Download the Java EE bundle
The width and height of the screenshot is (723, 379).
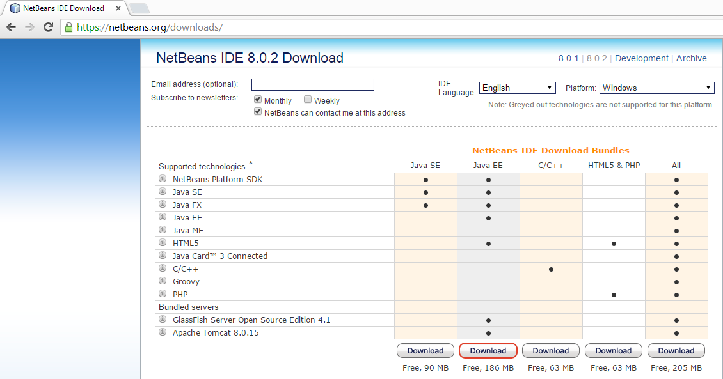pos(488,351)
